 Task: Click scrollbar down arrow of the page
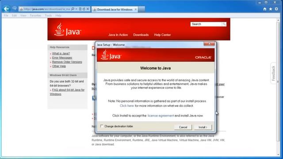[x=278, y=155]
